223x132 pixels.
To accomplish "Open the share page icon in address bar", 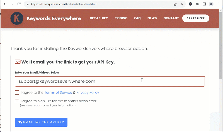I will (175, 4).
